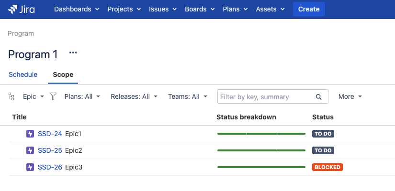This screenshot has height=191, width=395.
Task: Open the Teams: All filter dropdown
Action: [188, 96]
